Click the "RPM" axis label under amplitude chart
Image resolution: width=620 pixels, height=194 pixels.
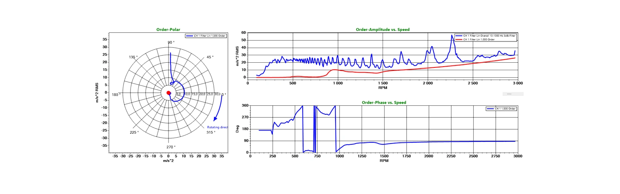coord(383,88)
